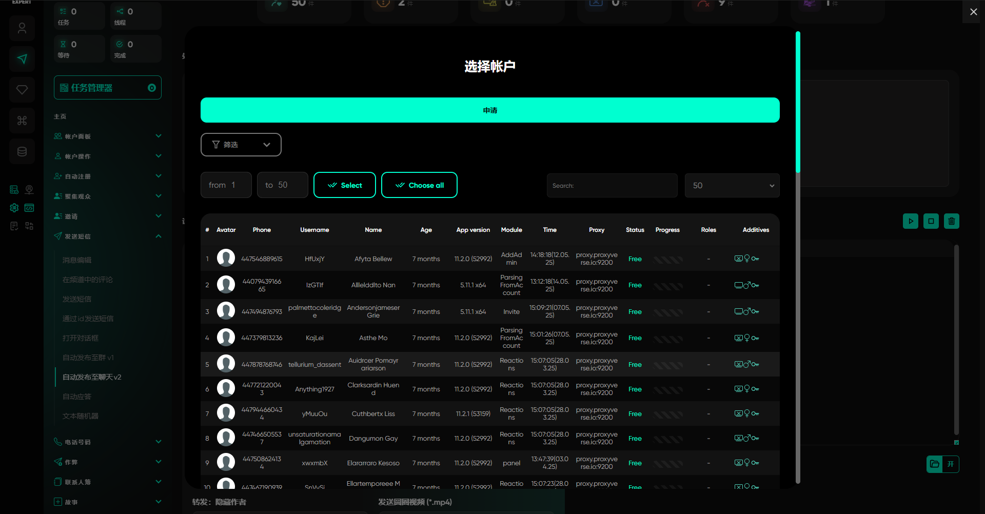This screenshot has height=514, width=985.
Task: Open the 筛选 filter dropdown
Action: (241, 145)
